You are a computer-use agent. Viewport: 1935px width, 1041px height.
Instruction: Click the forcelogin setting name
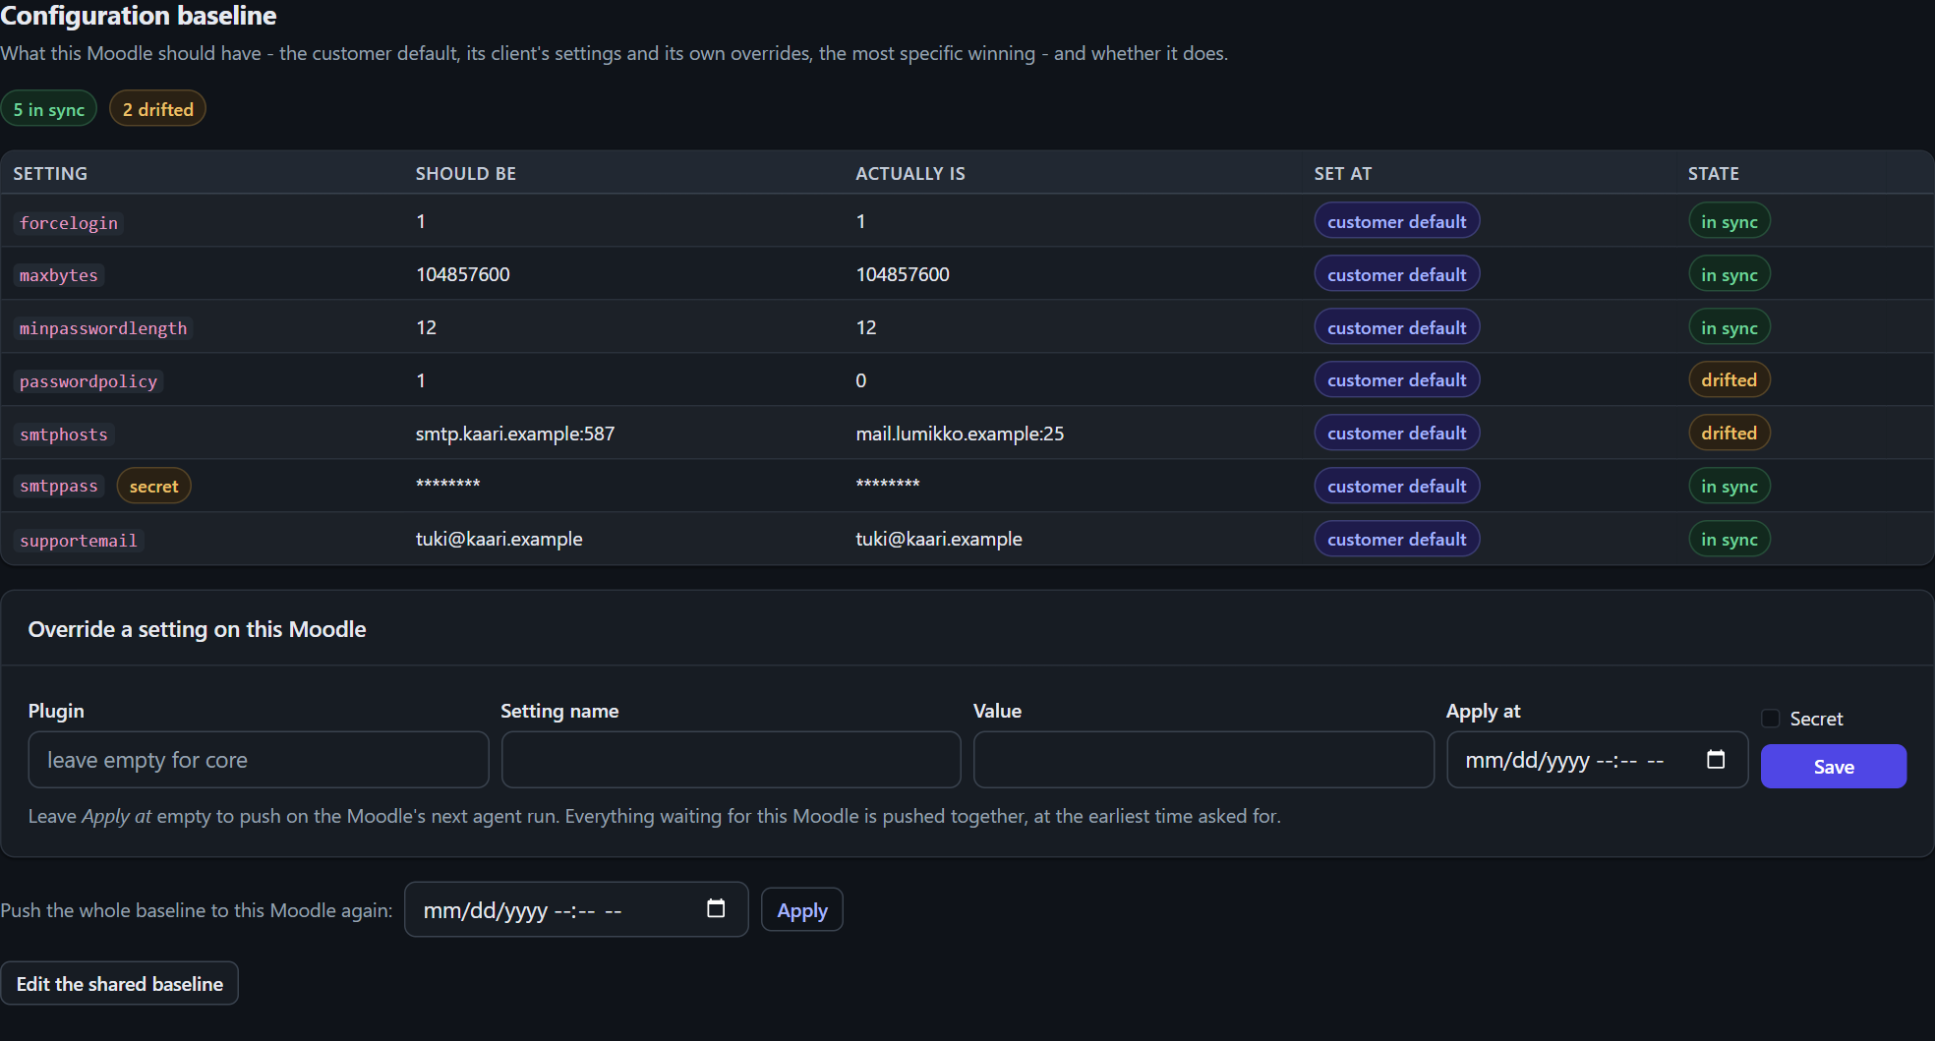coord(69,223)
